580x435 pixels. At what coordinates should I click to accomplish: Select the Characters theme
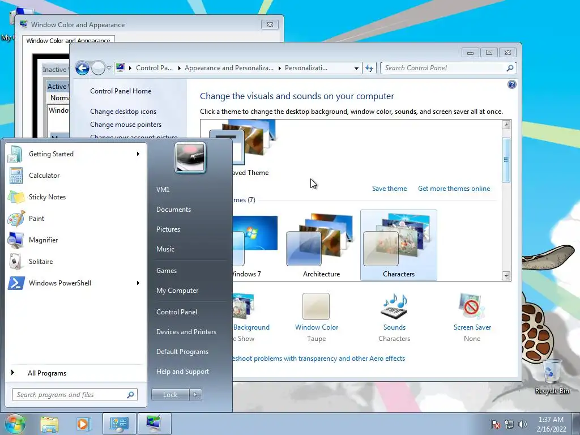pyautogui.click(x=398, y=245)
